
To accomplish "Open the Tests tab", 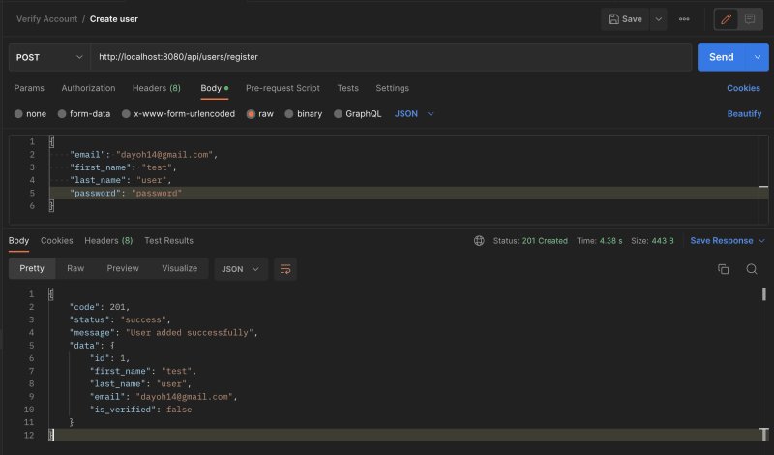I will (348, 88).
